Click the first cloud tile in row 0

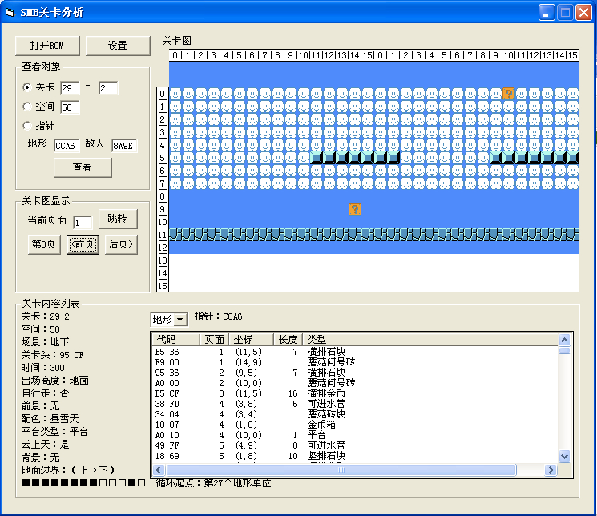175,93
